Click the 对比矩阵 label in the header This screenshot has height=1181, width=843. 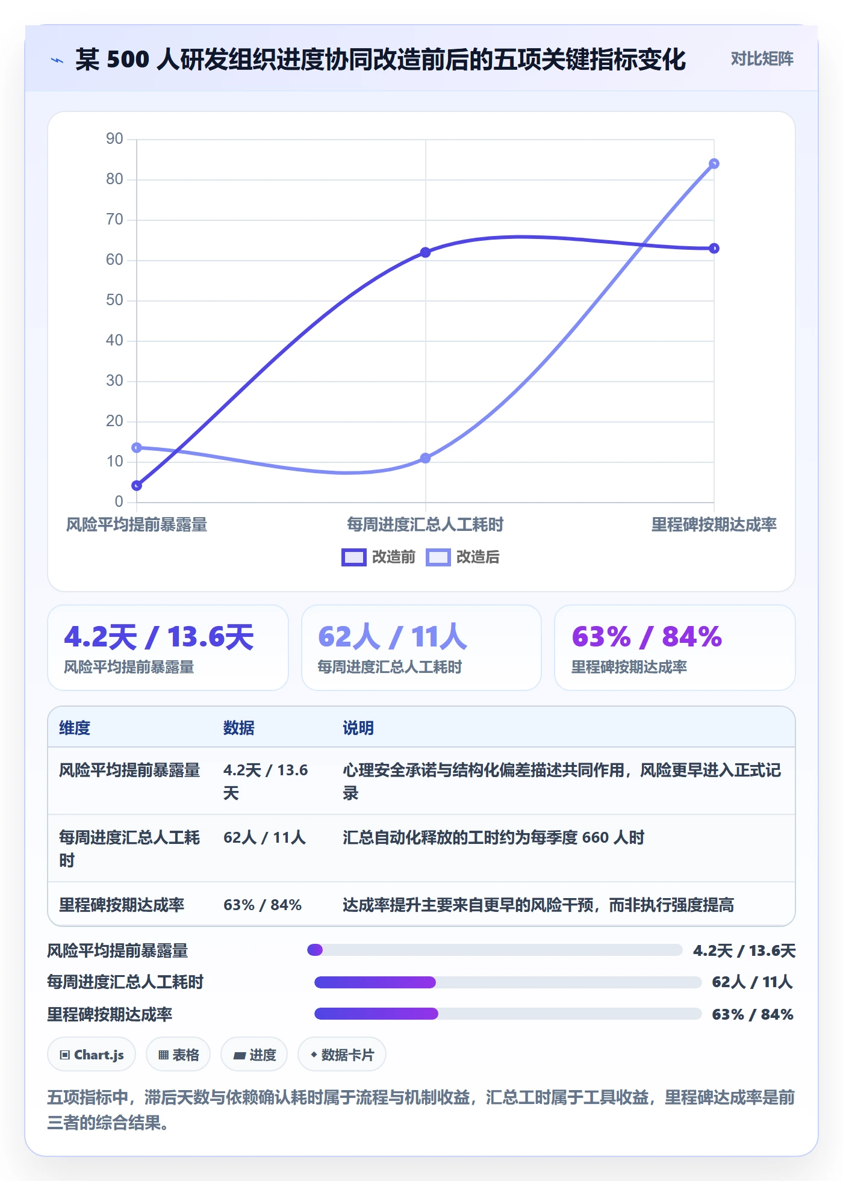point(762,58)
